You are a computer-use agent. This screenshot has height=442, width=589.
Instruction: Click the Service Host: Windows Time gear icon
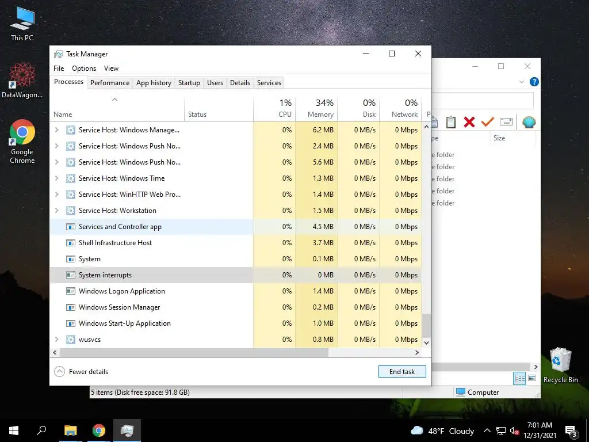pyautogui.click(x=71, y=178)
